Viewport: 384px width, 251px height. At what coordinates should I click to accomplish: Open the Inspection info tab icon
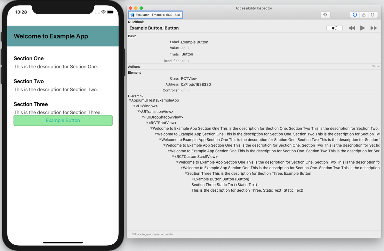pyautogui.click(x=355, y=15)
